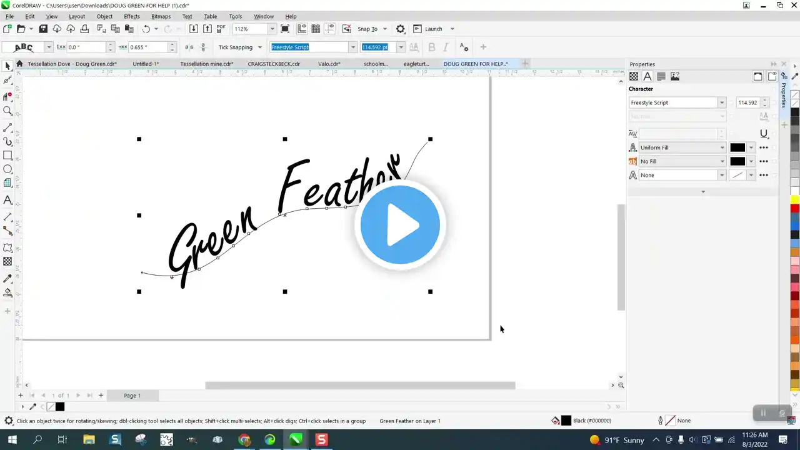Click the font size field in Properties
The height and width of the screenshot is (450, 800).
click(747, 102)
